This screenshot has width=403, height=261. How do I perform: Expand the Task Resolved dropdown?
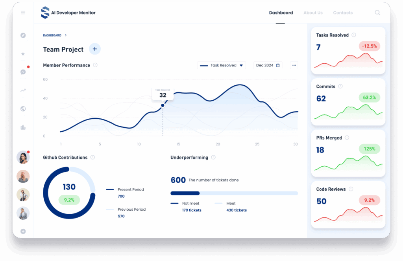(222, 65)
